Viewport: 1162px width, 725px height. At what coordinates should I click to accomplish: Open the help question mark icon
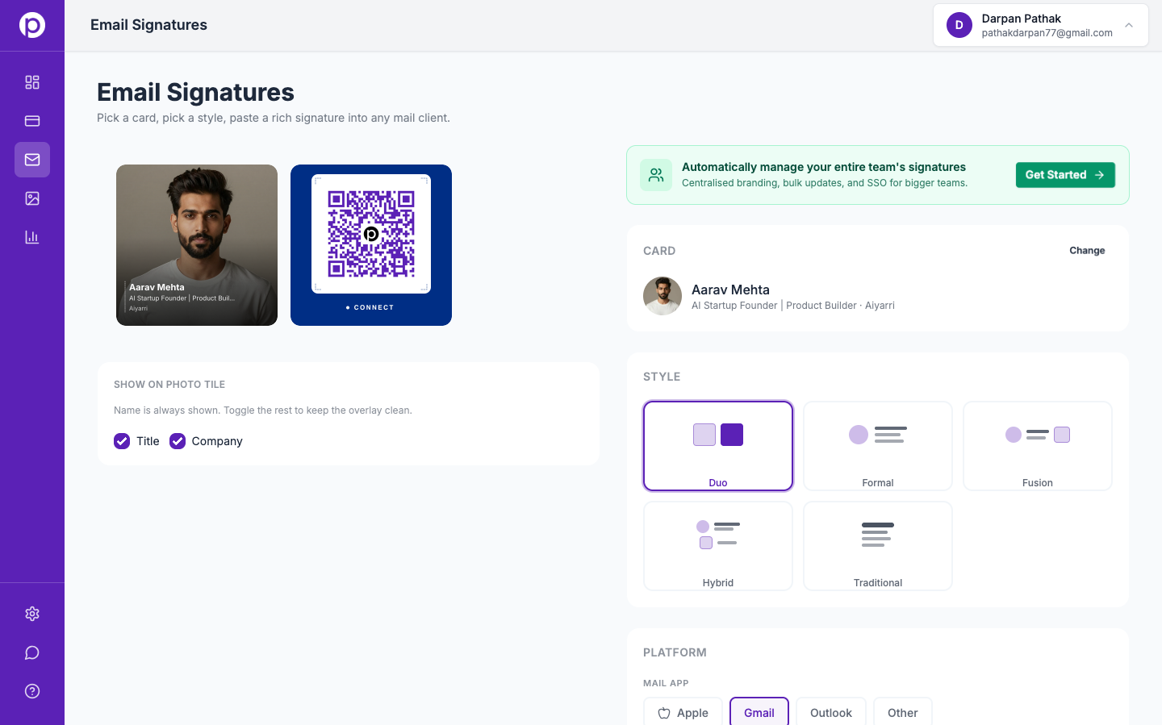coord(32,691)
